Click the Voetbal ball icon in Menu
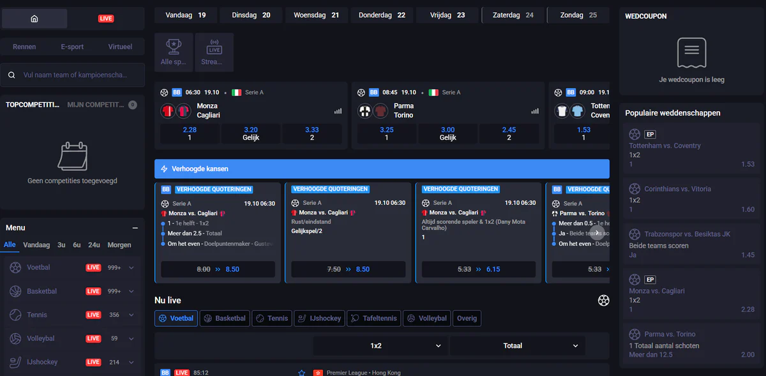Screen dimensions: 766x376 click(15, 267)
